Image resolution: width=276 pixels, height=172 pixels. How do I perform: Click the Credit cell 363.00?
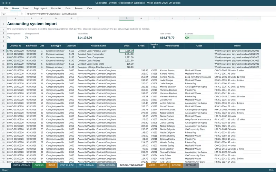[141, 90]
